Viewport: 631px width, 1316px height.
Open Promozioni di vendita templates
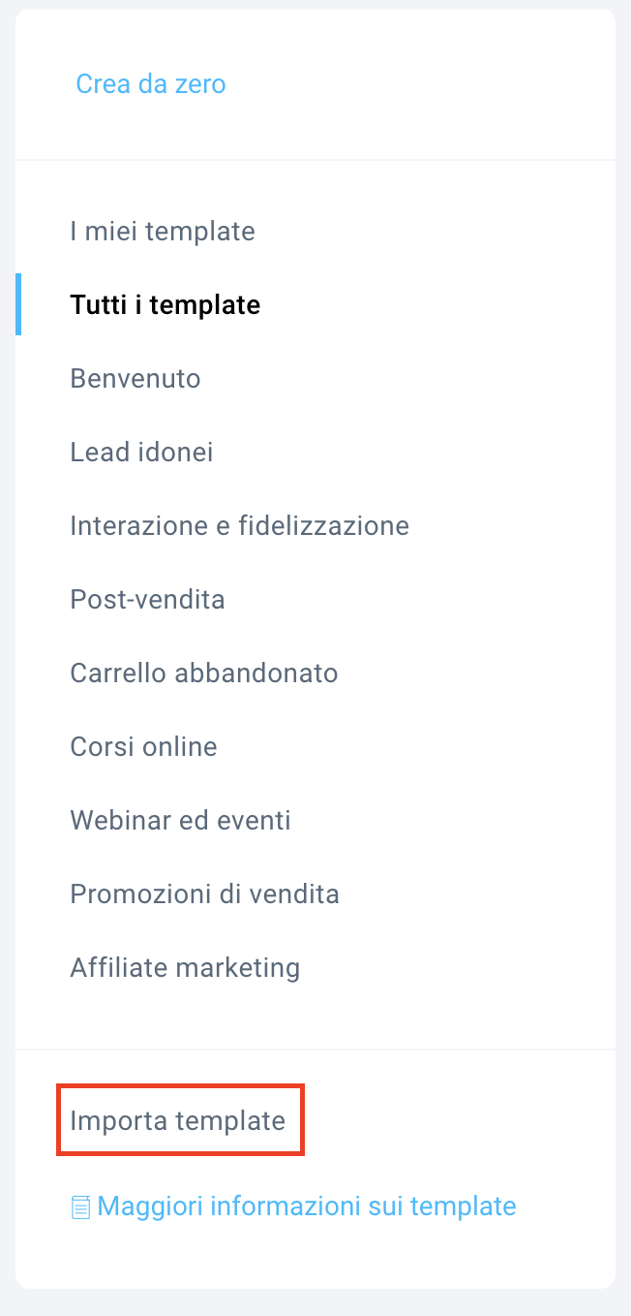click(205, 893)
